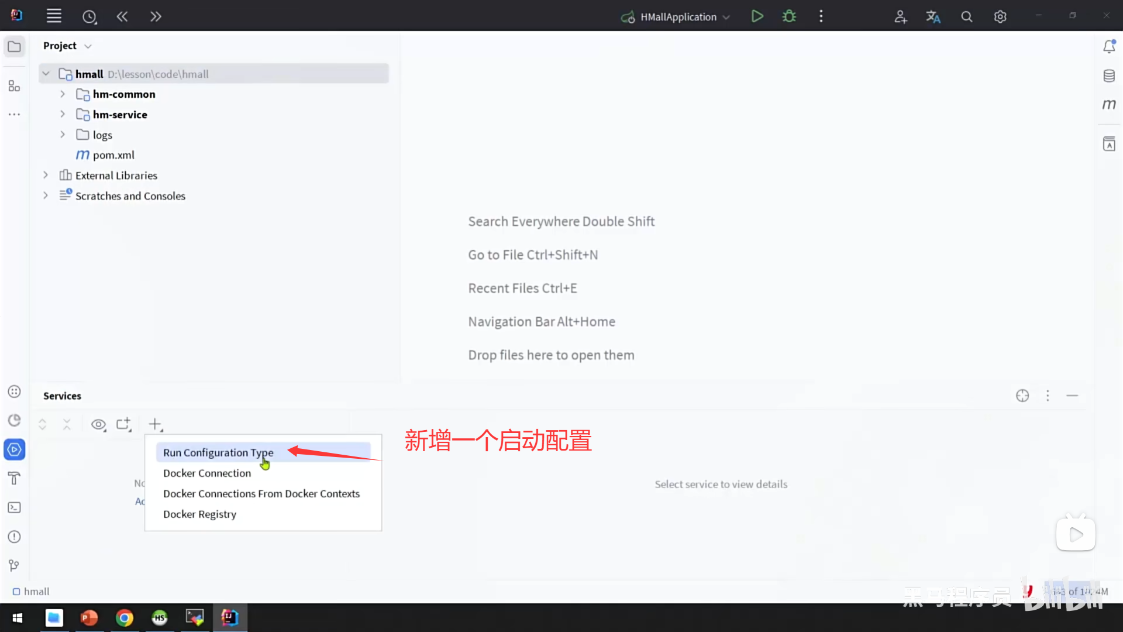Launch Google Chrome from the Windows taskbar
1123x632 pixels.
[125, 617]
